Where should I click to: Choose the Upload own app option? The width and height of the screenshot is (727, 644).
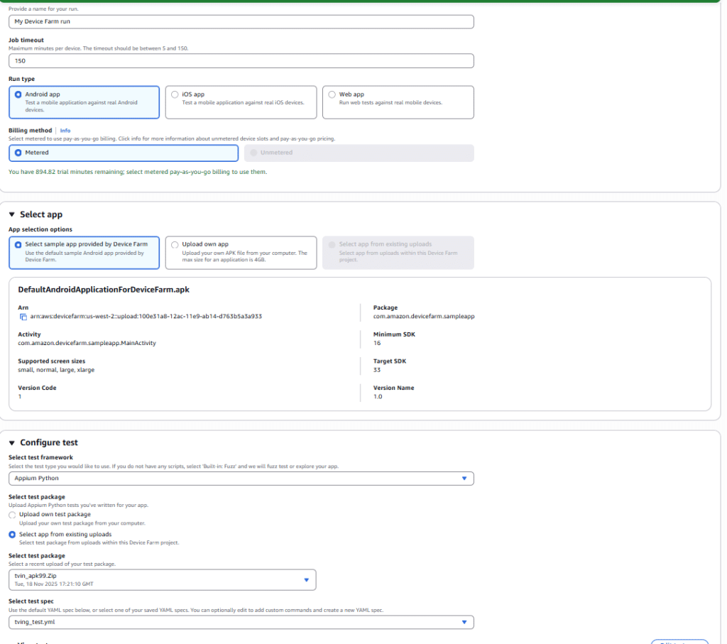pyautogui.click(x=175, y=244)
